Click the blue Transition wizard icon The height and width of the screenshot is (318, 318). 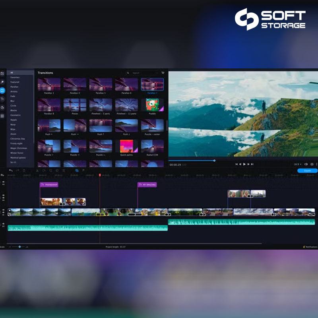pos(77,171)
